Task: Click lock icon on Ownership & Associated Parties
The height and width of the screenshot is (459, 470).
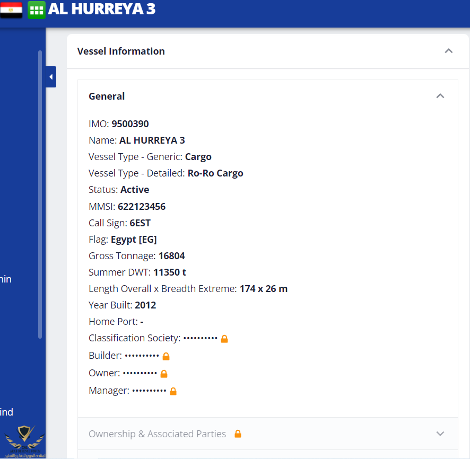Action: point(238,434)
